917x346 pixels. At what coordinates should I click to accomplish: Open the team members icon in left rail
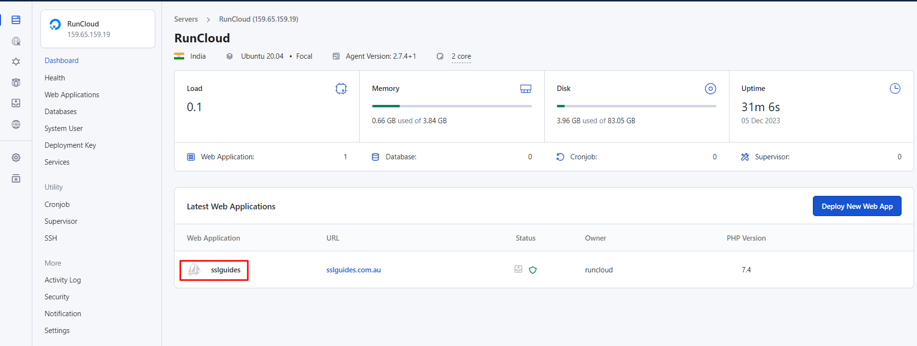[x=16, y=82]
